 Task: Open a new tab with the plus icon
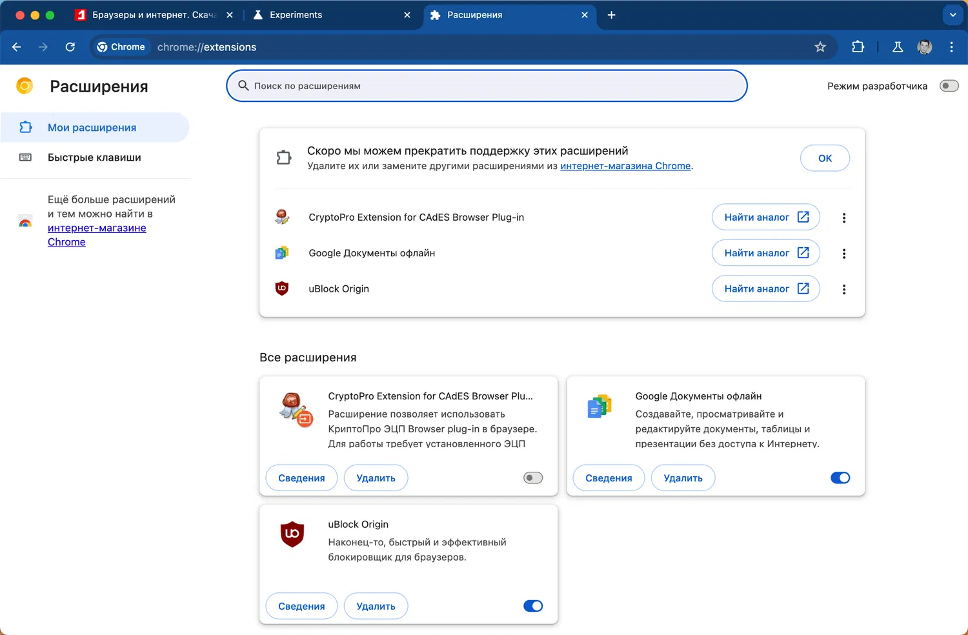point(611,15)
